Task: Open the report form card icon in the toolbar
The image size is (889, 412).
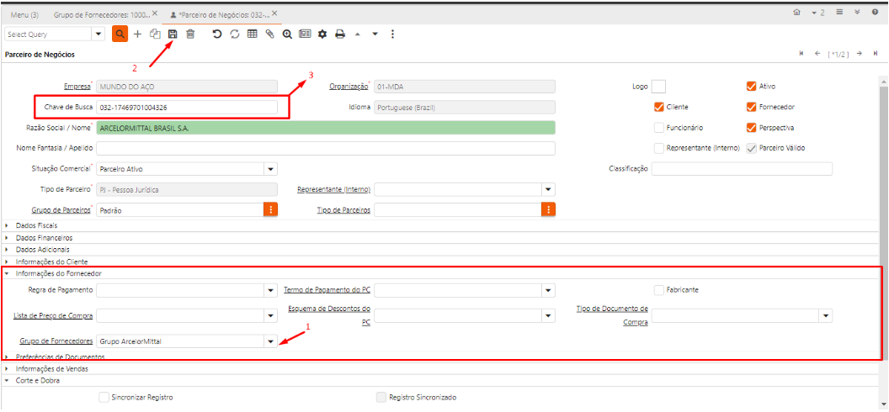Action: coord(305,34)
